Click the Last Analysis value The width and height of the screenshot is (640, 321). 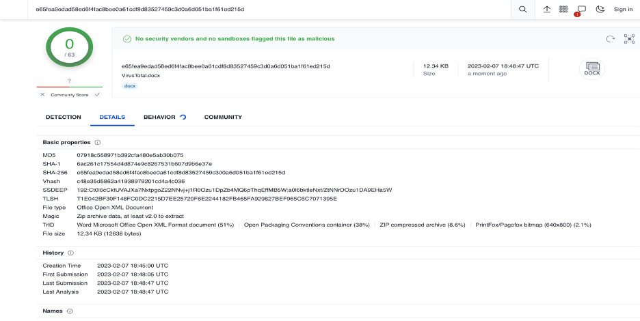[x=133, y=292]
